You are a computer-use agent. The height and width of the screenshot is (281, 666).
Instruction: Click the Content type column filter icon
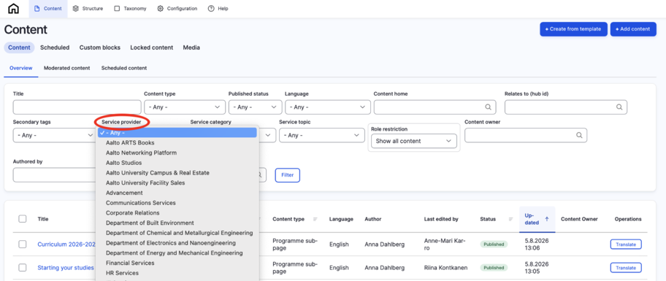(x=315, y=219)
